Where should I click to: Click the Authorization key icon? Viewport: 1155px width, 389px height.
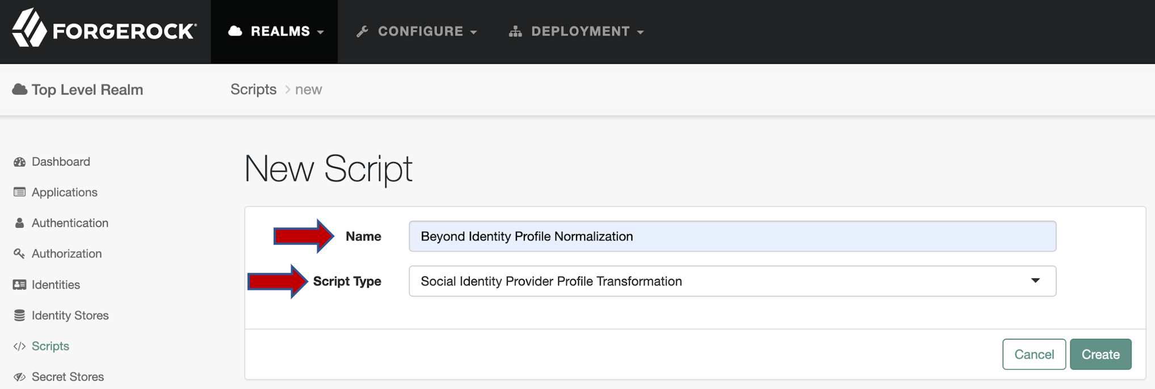click(x=19, y=253)
